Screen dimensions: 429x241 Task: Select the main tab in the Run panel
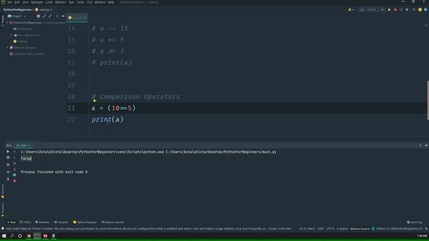(x=23, y=145)
